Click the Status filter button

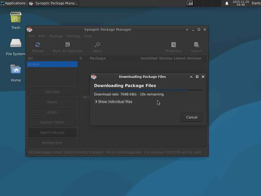(52, 102)
